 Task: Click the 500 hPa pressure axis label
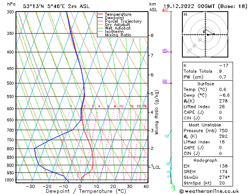click(11, 83)
